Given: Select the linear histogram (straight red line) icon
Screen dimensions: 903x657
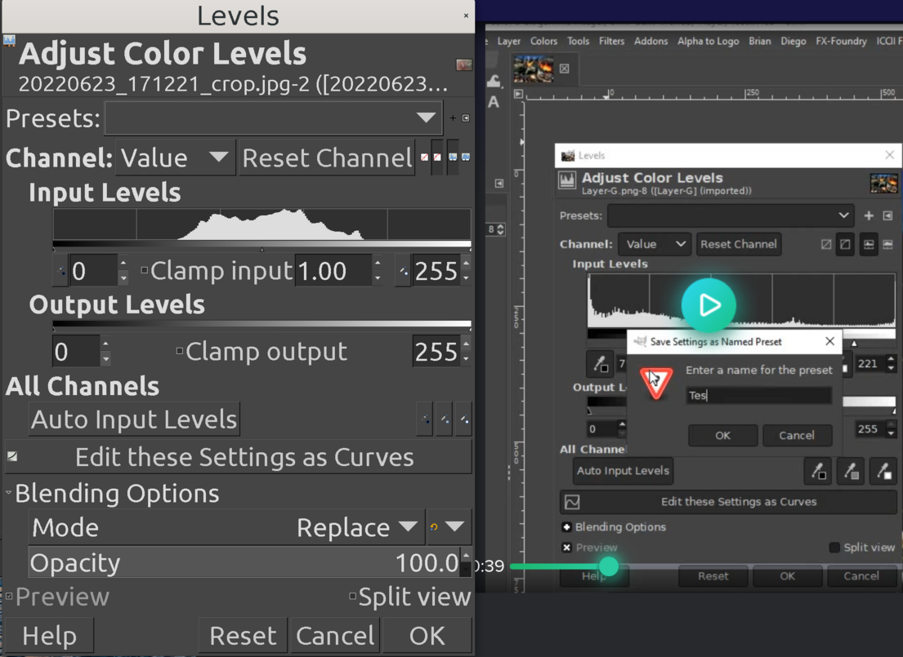Looking at the screenshot, I should coord(424,157).
